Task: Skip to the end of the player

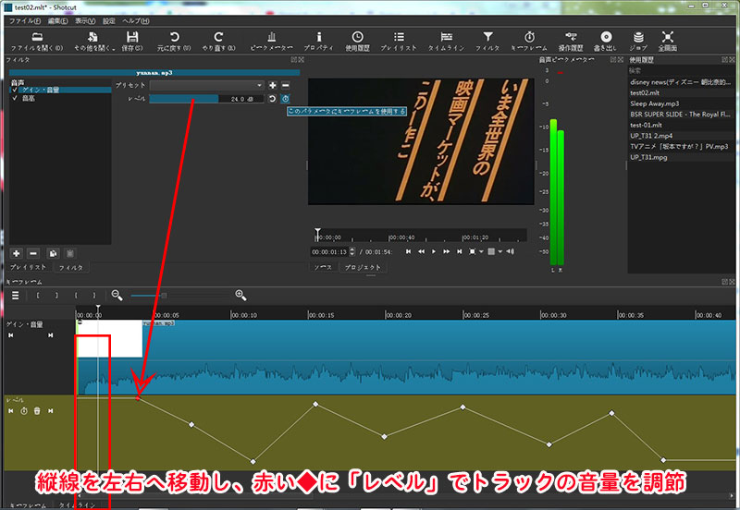Action: (x=459, y=251)
